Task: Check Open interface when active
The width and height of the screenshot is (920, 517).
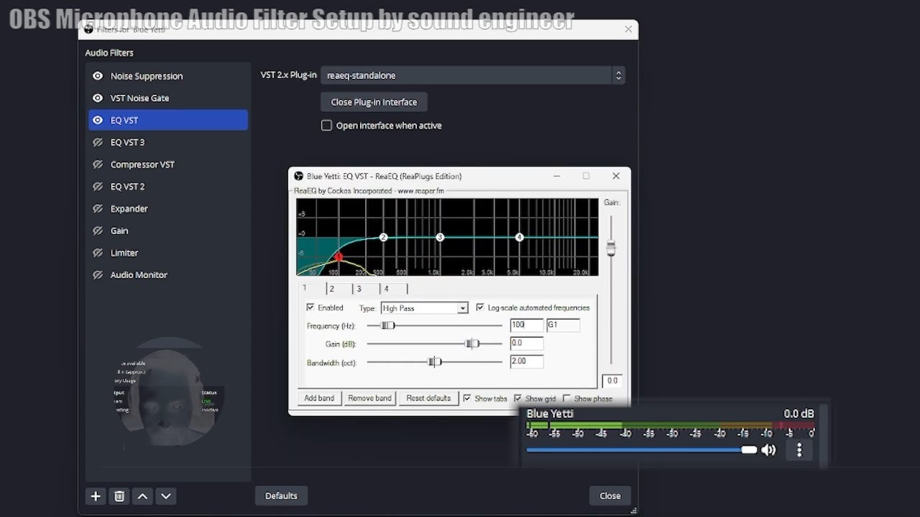Action: click(326, 126)
